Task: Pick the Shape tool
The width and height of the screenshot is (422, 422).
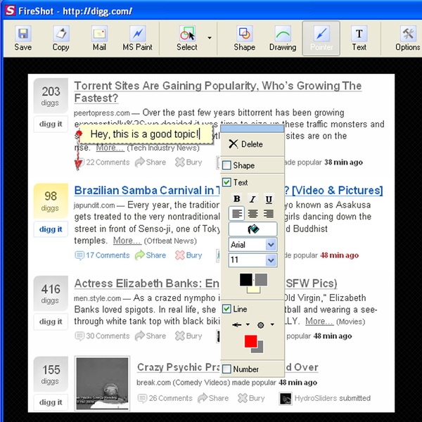Action: tap(244, 39)
